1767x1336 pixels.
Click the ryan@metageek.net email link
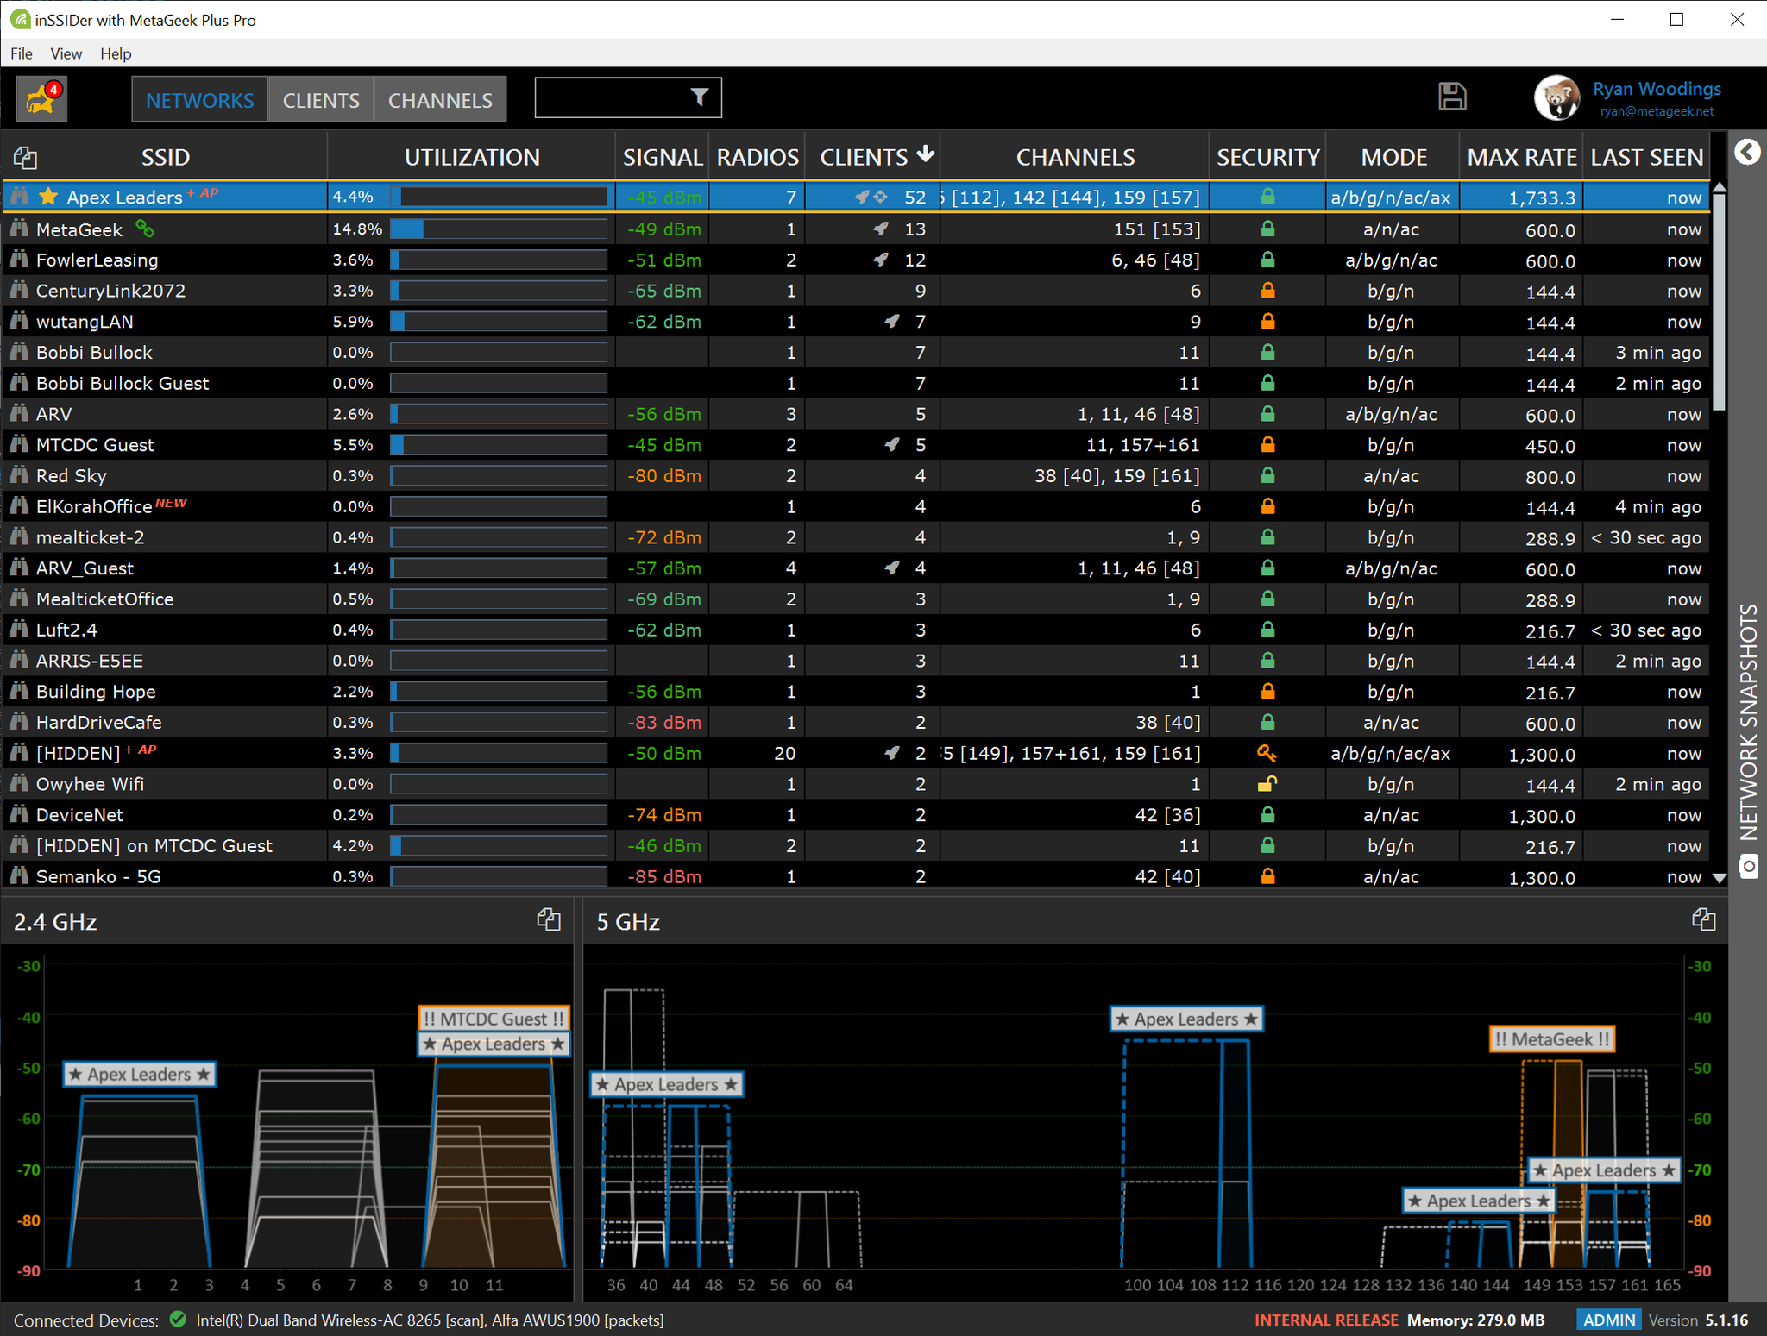[x=1656, y=111]
